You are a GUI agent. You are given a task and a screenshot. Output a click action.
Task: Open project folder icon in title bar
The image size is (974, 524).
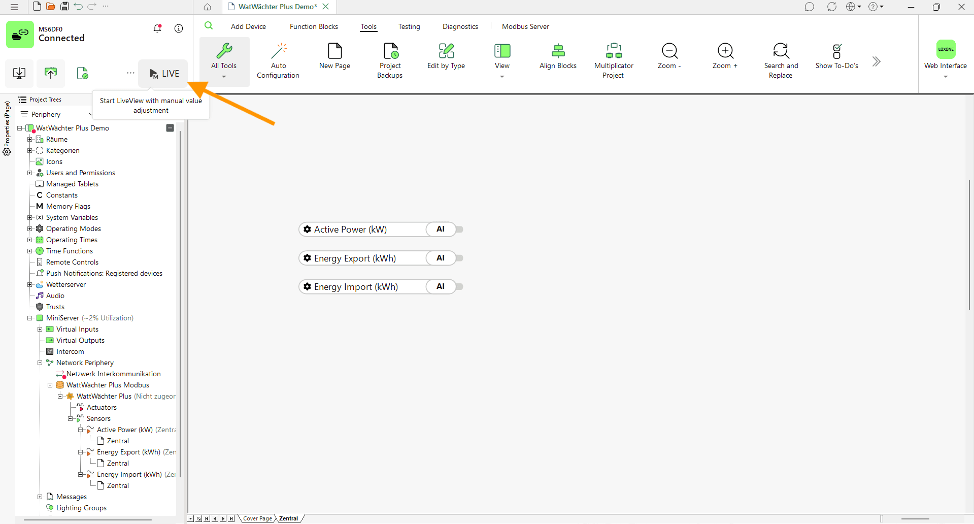[51, 6]
